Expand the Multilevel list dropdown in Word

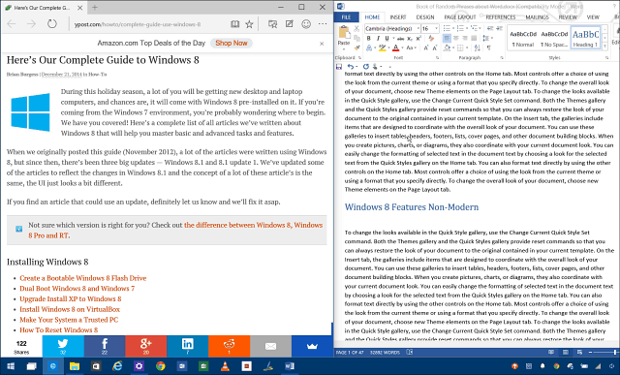click(x=480, y=28)
